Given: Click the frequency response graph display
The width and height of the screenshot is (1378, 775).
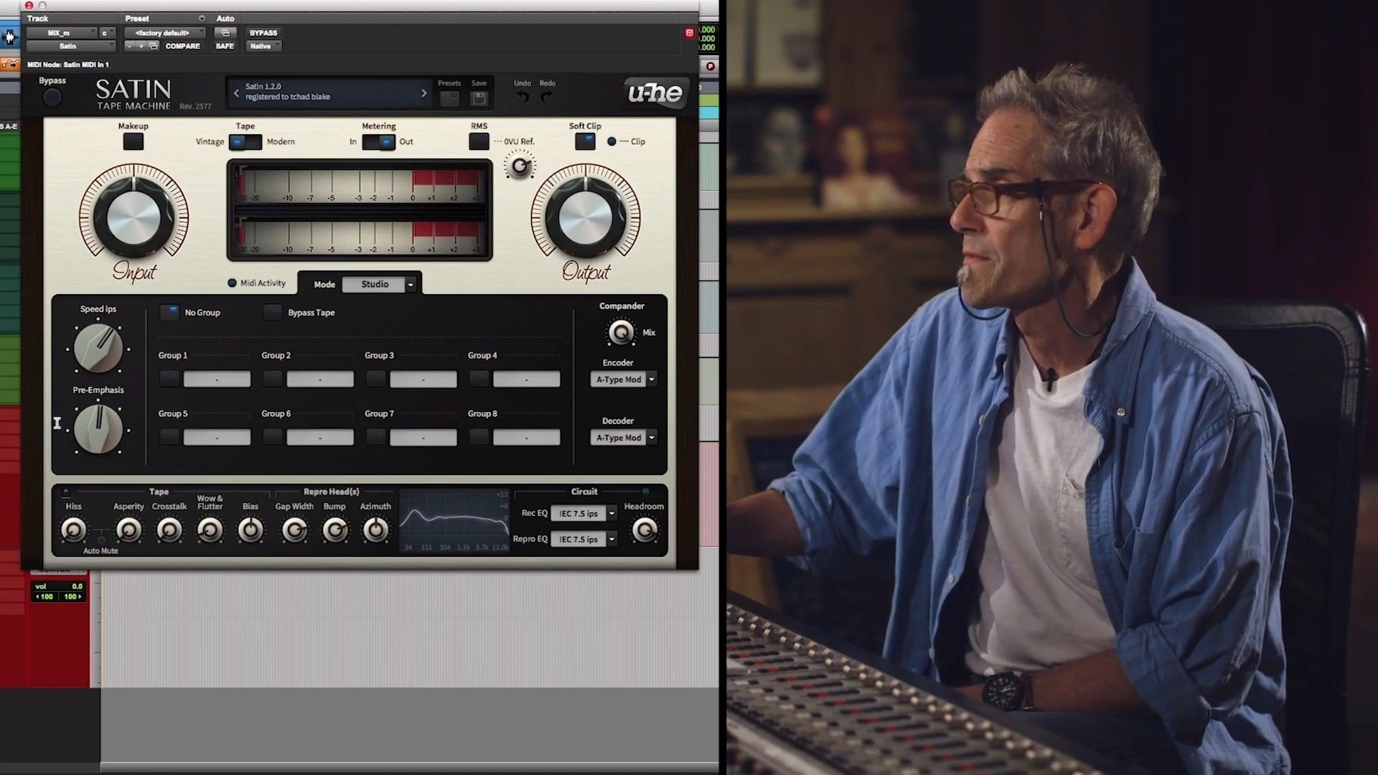Looking at the screenshot, I should 454,521.
